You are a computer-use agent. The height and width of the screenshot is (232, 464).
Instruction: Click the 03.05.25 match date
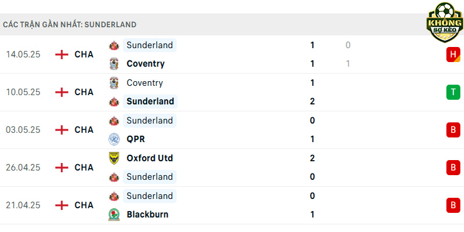23,130
